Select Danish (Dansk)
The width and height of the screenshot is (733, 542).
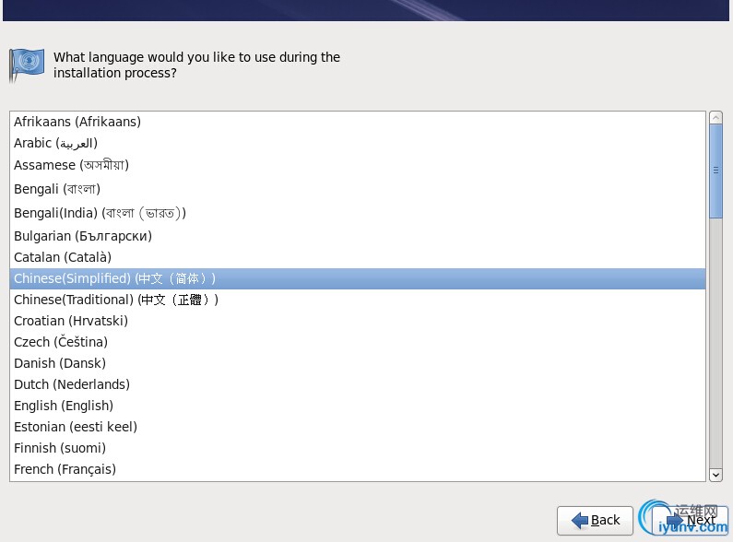[x=357, y=363]
